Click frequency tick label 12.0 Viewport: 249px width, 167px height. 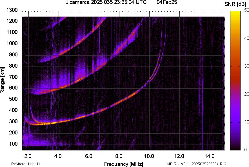point(179,156)
